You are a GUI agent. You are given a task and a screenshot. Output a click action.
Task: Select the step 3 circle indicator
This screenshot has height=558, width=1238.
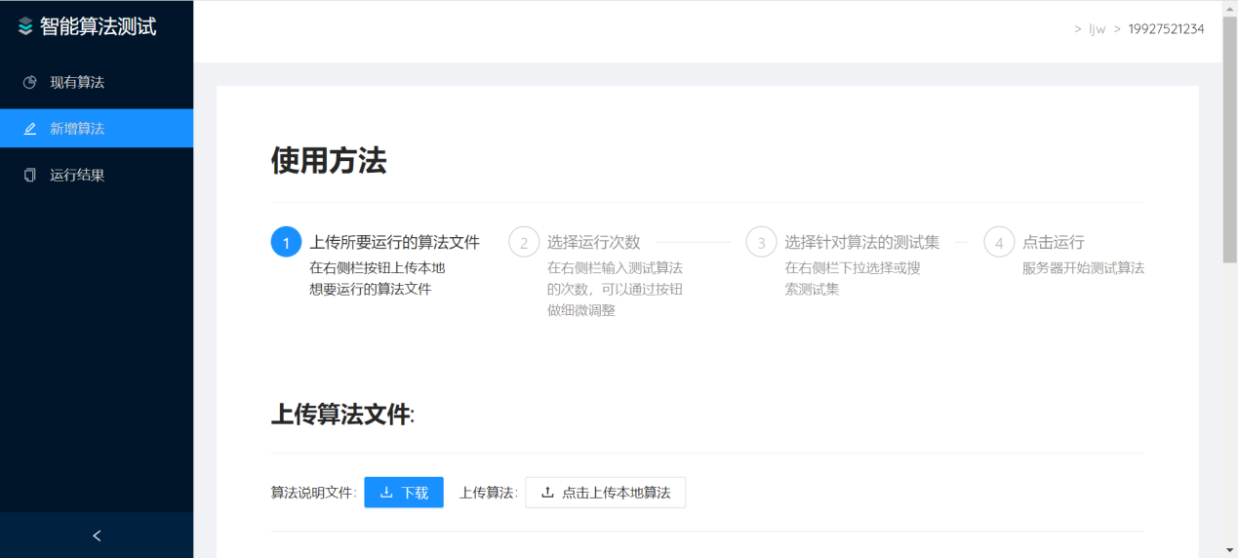tap(761, 242)
